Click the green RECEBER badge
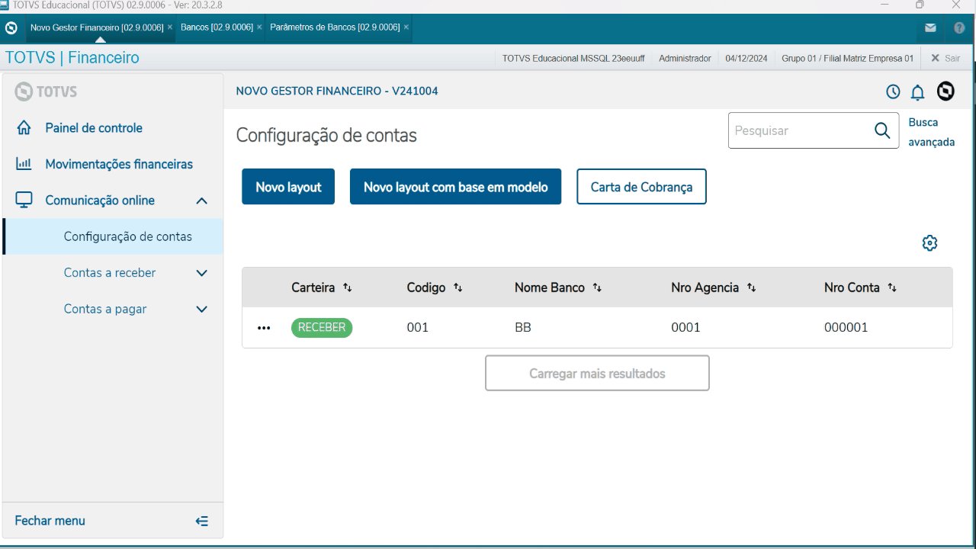The height and width of the screenshot is (549, 976). [322, 328]
